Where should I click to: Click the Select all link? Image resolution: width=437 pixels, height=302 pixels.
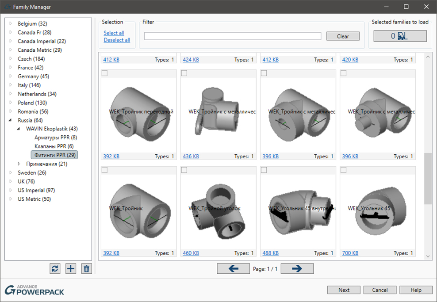114,33
